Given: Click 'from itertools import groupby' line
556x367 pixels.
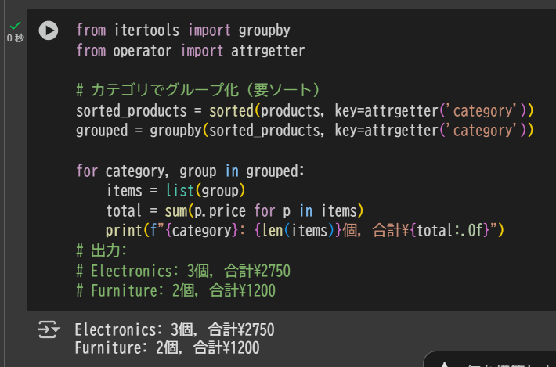Looking at the screenshot, I should pos(183,31).
